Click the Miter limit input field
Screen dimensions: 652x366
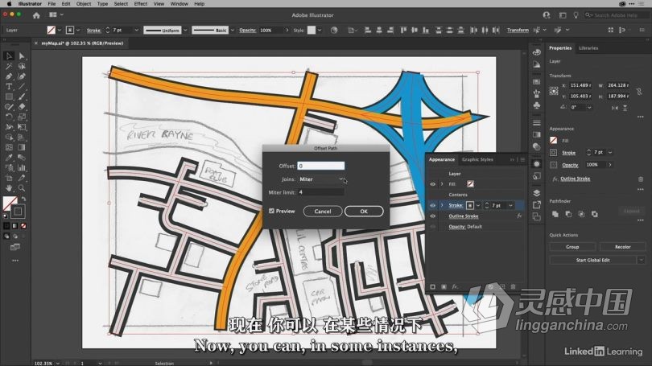[321, 192]
